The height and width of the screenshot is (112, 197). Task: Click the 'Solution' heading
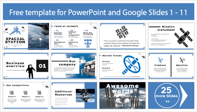click(x=182, y=65)
